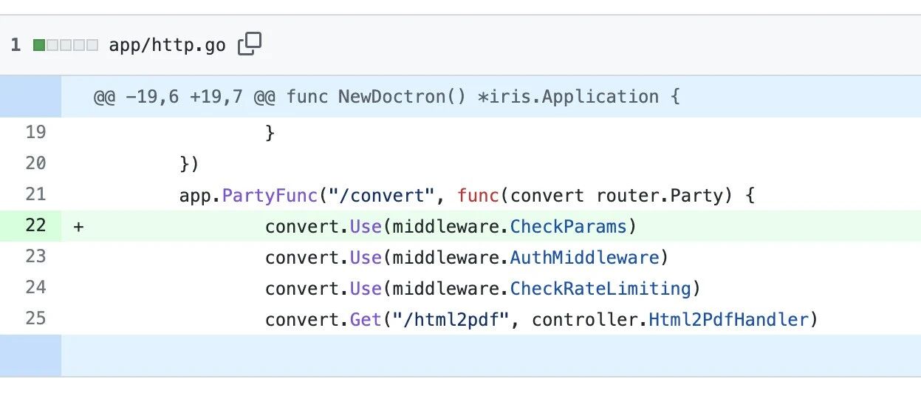Click the changed lines count 1
This screenshot has height=393, width=921.
[x=16, y=46]
